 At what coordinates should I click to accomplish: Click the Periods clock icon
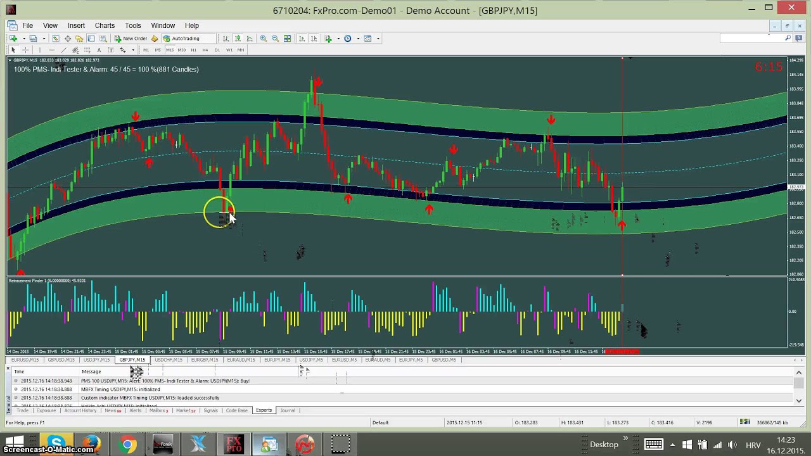point(348,39)
